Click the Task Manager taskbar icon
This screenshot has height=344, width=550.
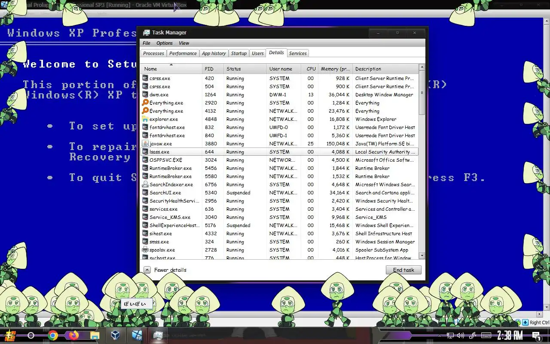[158, 335]
